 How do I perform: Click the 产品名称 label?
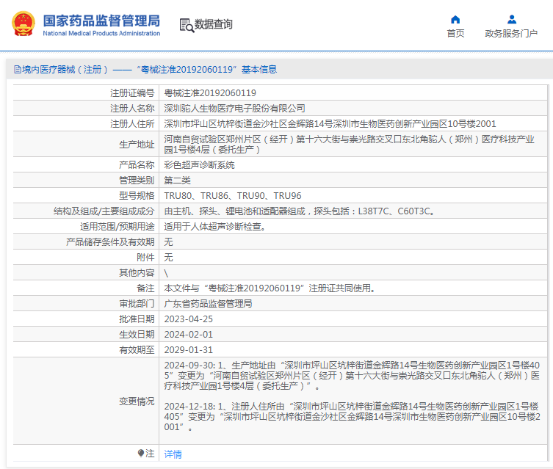[137, 165]
